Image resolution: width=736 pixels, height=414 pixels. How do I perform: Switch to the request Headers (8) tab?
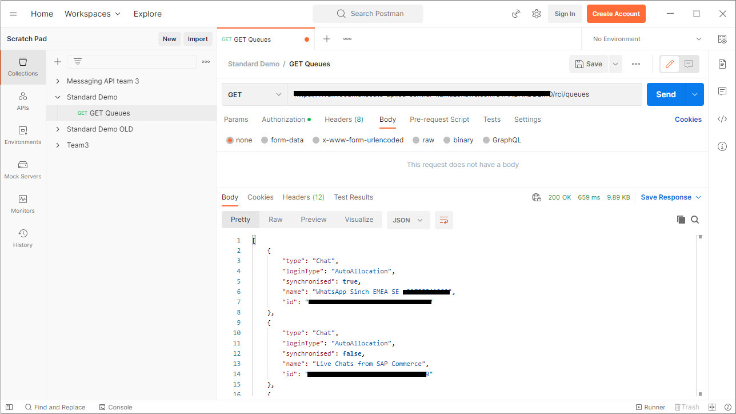(x=344, y=120)
